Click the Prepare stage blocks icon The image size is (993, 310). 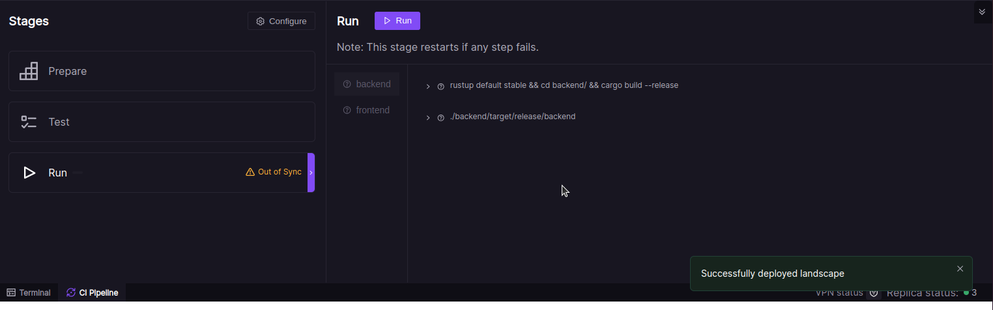[29, 71]
